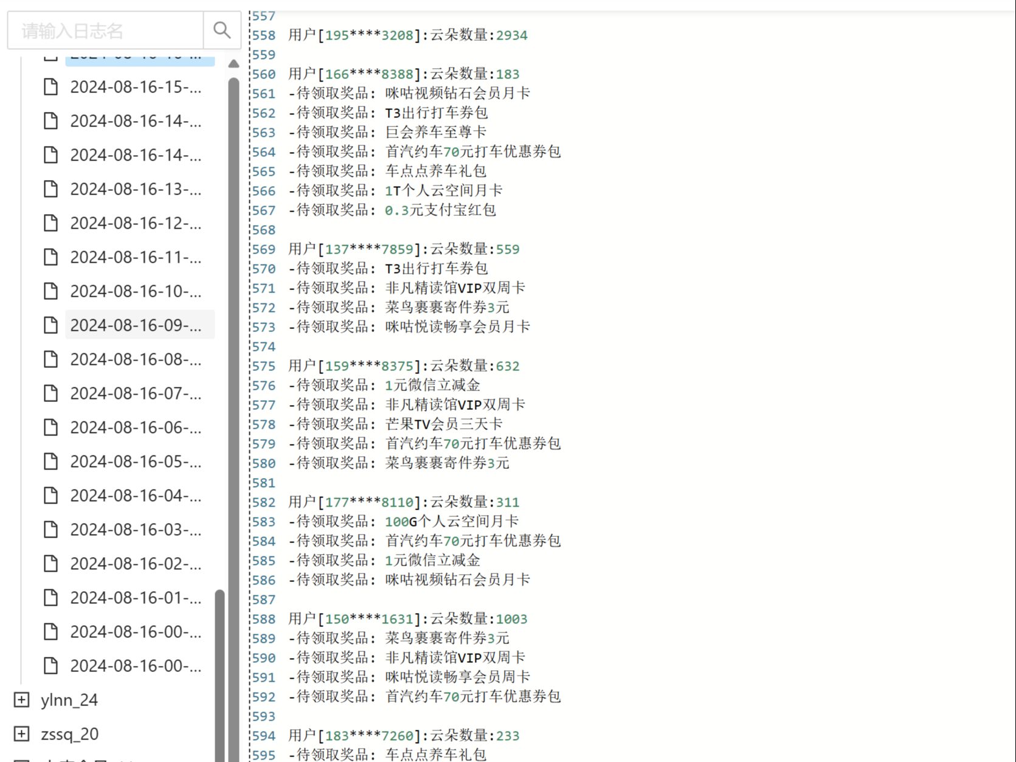The width and height of the screenshot is (1016, 762).
Task: Click line 564 首汽约车70元打车优惠券包
Action: [x=424, y=152]
